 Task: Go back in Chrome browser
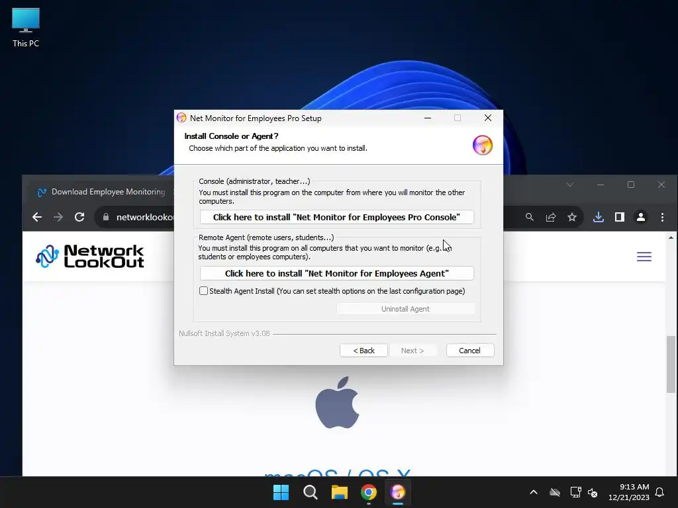(37, 217)
